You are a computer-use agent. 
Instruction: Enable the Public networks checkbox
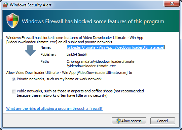14,91
